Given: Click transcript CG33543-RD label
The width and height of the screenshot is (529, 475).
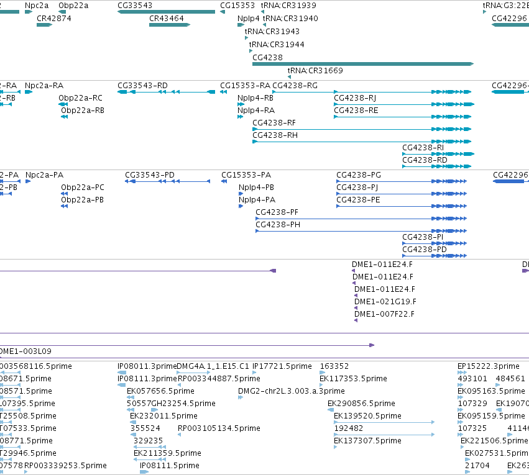Looking at the screenshot, I should [x=142, y=86].
